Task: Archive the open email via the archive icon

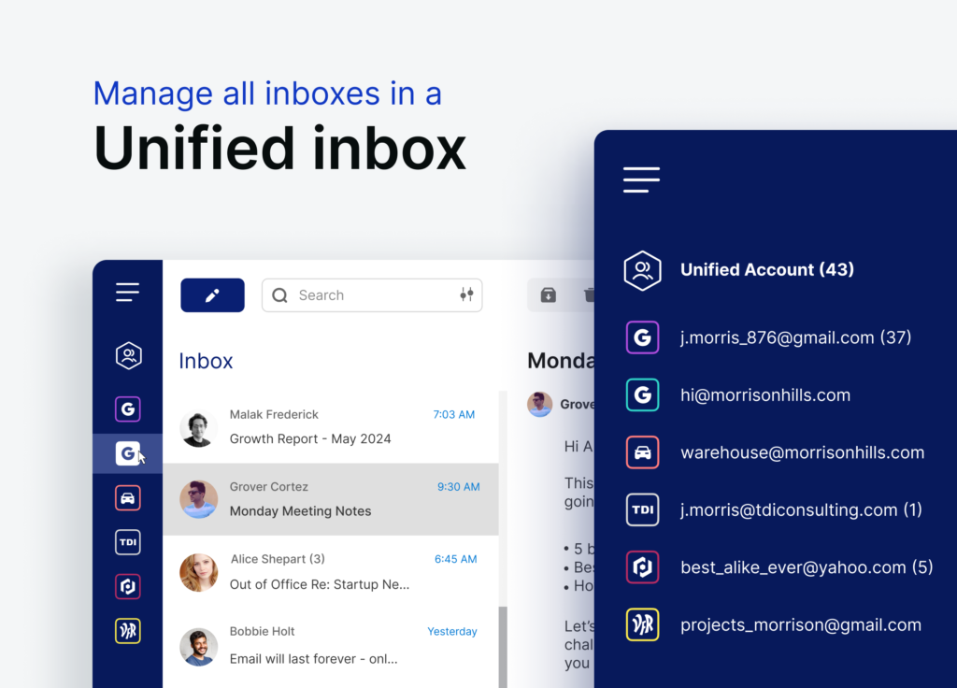Action: (x=548, y=294)
